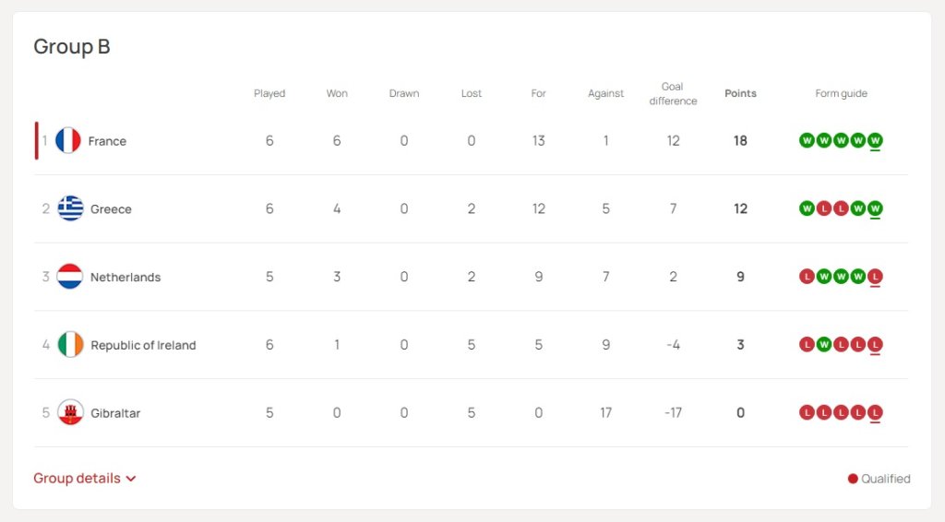Image resolution: width=945 pixels, height=522 pixels.
Task: Click the France flag icon
Action: 68,140
